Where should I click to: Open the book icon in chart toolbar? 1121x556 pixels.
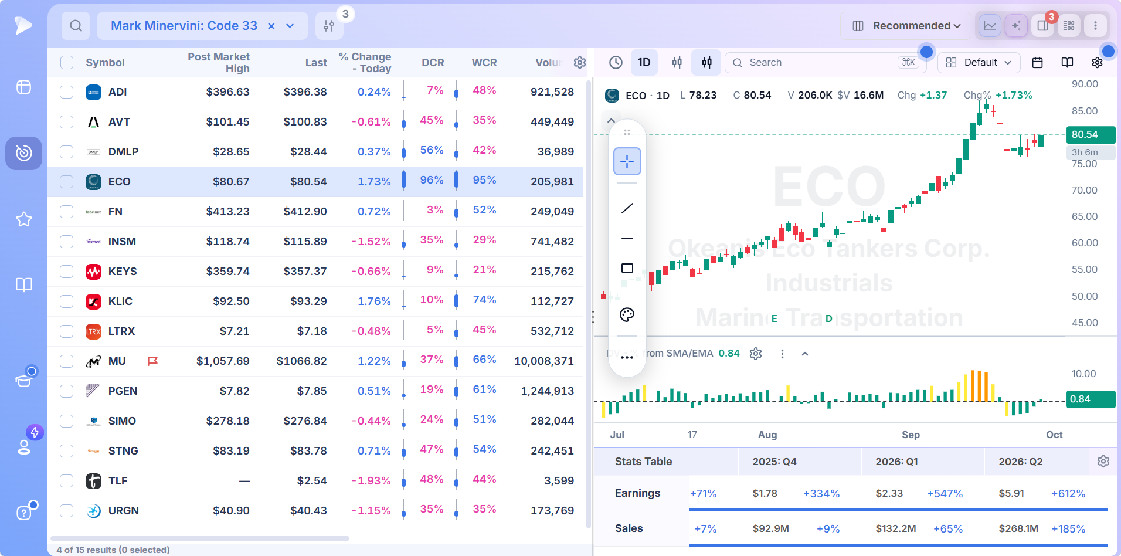pos(1068,62)
